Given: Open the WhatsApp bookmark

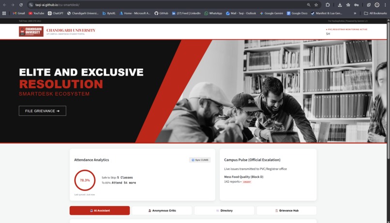Looking at the screenshot, I should click(213, 13).
